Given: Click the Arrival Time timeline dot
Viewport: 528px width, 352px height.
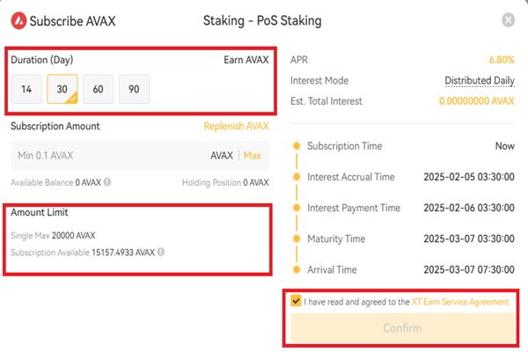Looking at the screenshot, I should coord(297,270).
